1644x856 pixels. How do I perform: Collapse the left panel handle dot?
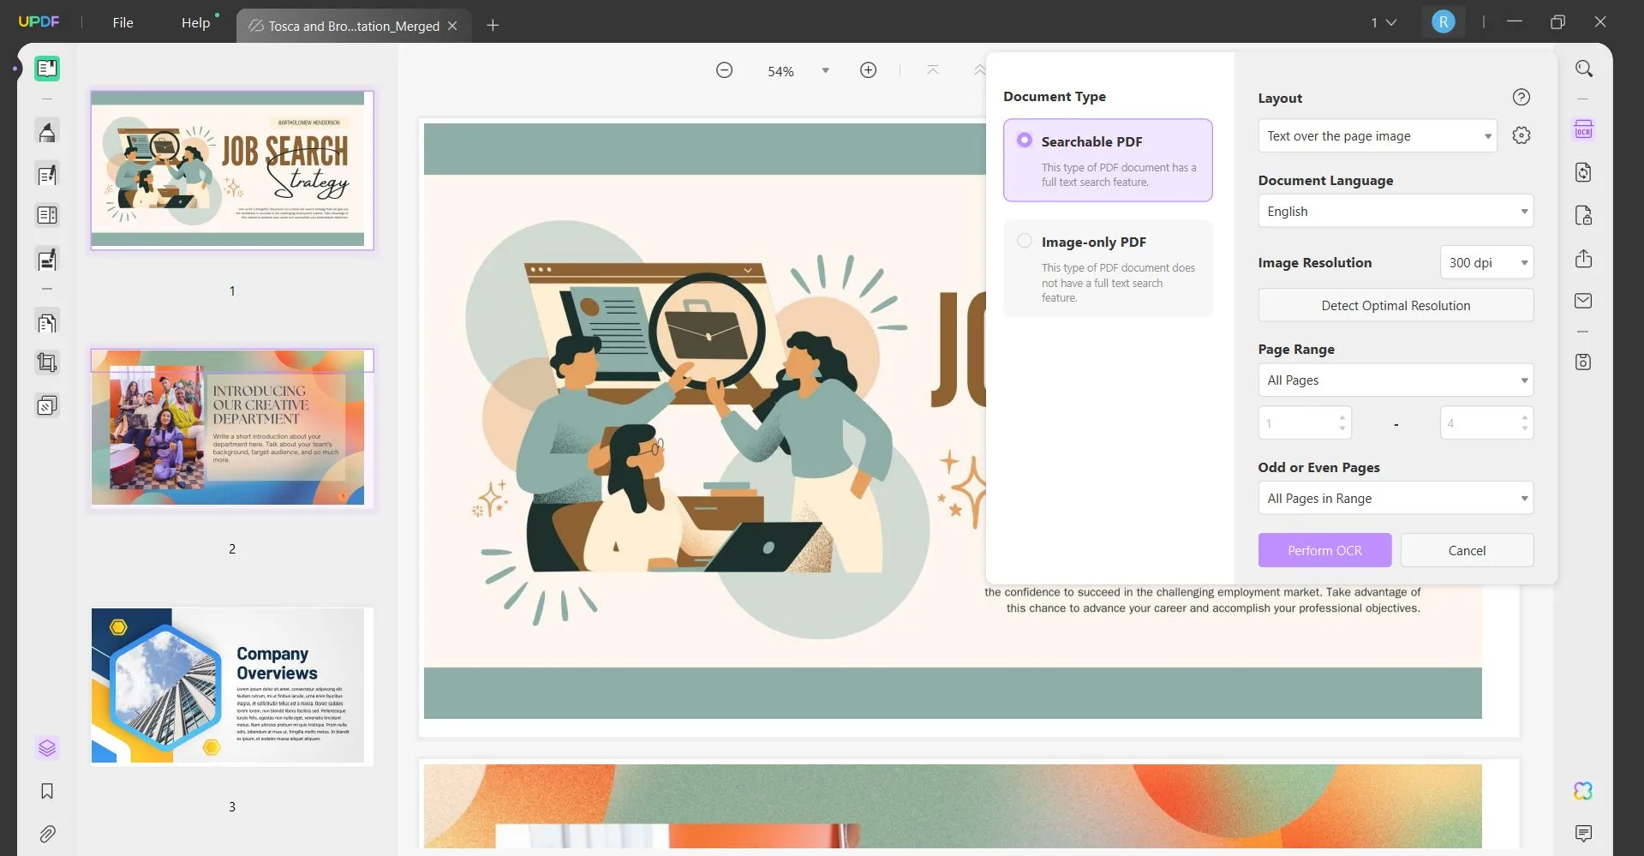click(15, 69)
